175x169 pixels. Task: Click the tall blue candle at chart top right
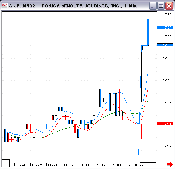(x=148, y=32)
